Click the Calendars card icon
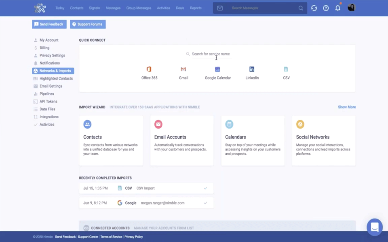This screenshot has width=388, height=242. pos(229,124)
